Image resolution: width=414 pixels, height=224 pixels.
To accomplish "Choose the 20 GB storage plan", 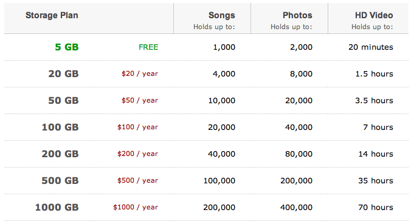I will coord(63,74).
